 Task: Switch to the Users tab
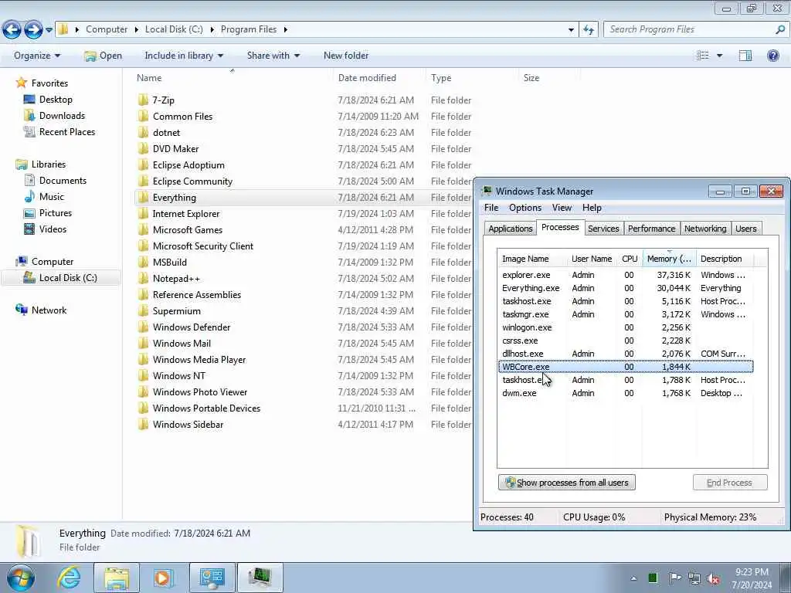(745, 229)
